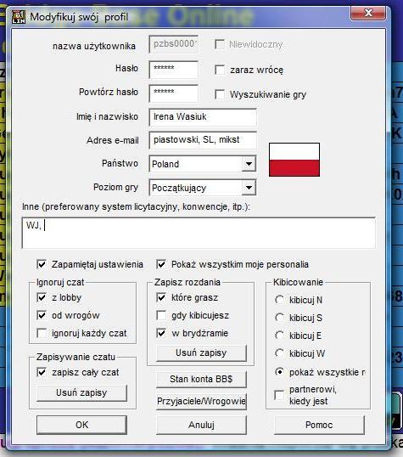The image size is (403, 457).
Task: Uncheck Zapamiętaj ustawienia
Action: [x=42, y=264]
